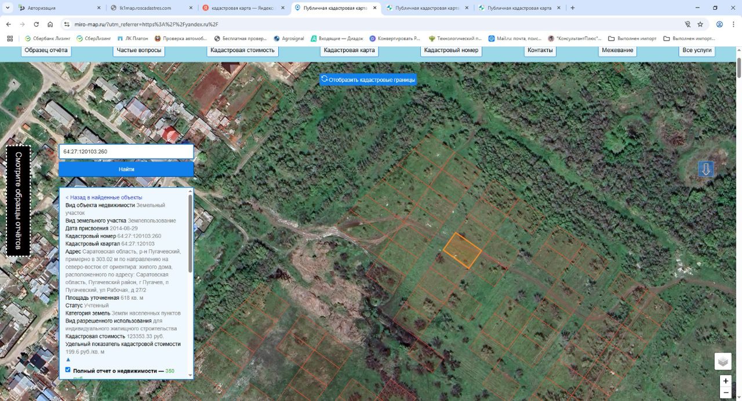Click the blue down-arrow icon on the map

click(x=705, y=170)
